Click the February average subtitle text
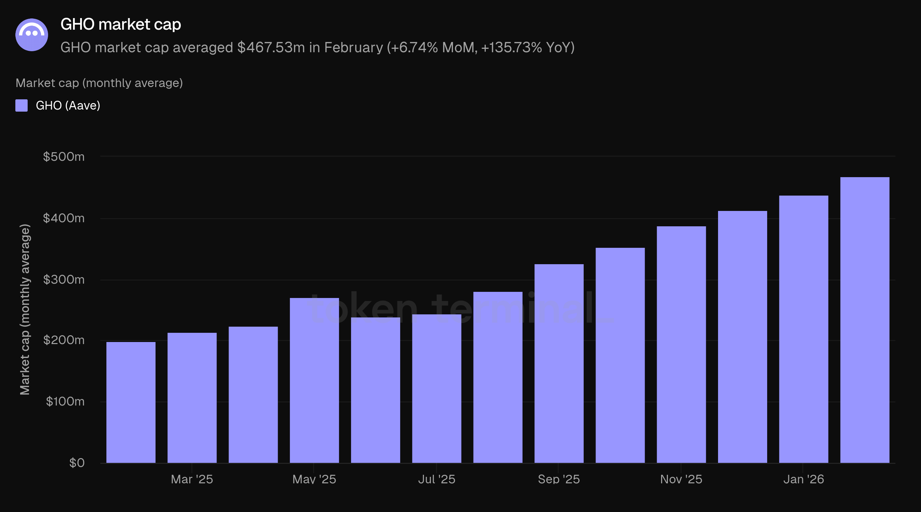Image resolution: width=921 pixels, height=512 pixels. click(317, 47)
